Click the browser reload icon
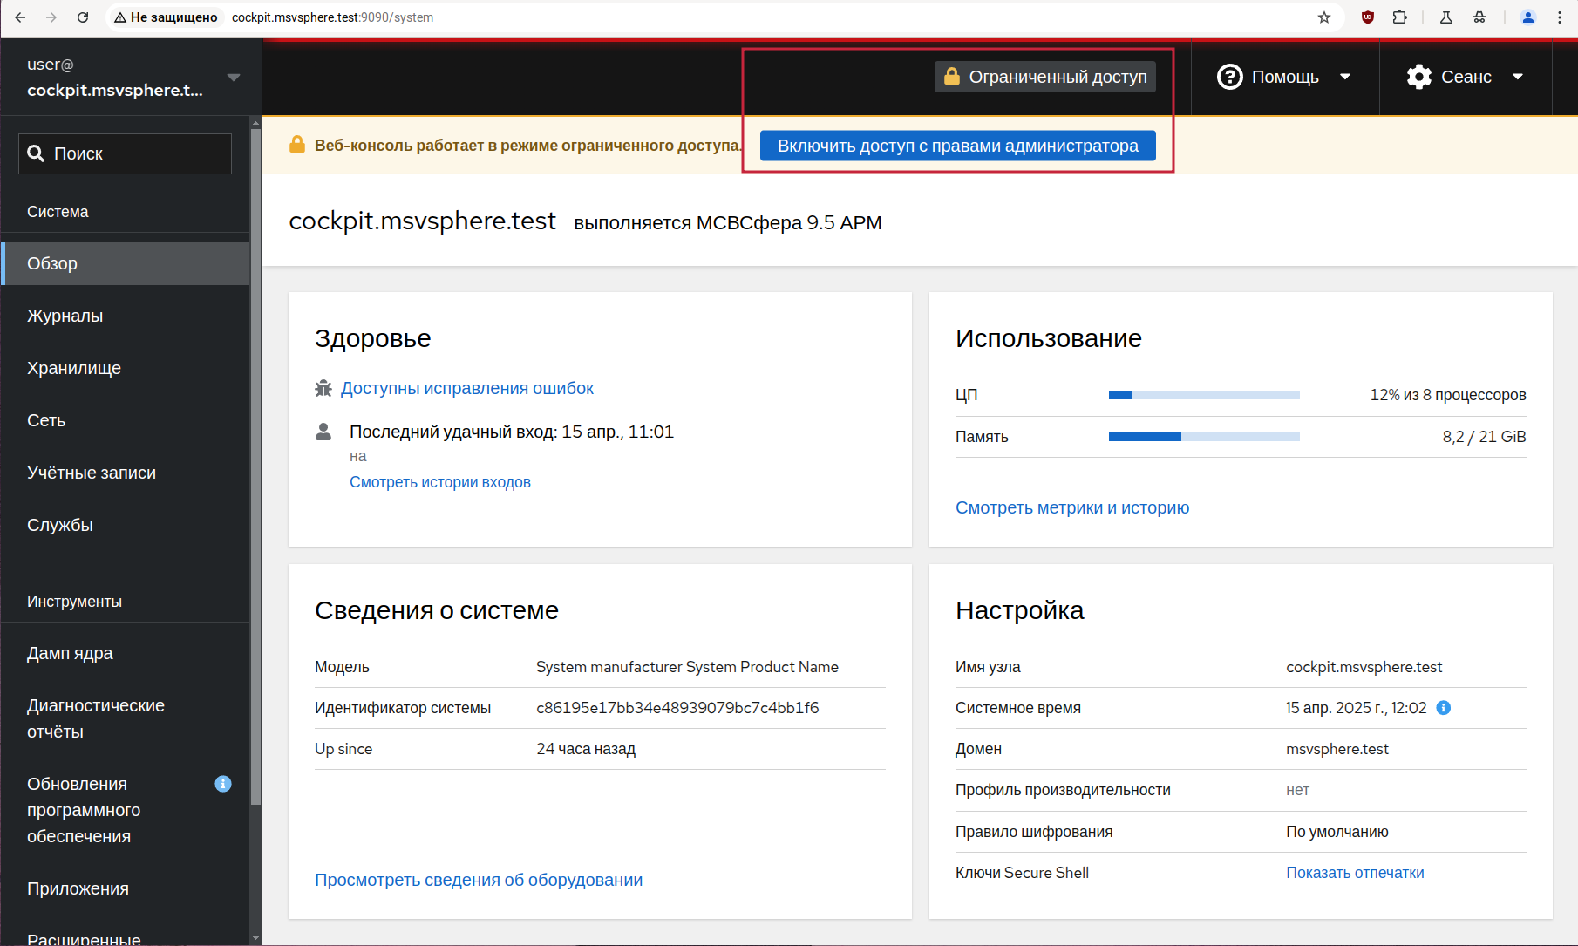The height and width of the screenshot is (946, 1578). tap(83, 17)
